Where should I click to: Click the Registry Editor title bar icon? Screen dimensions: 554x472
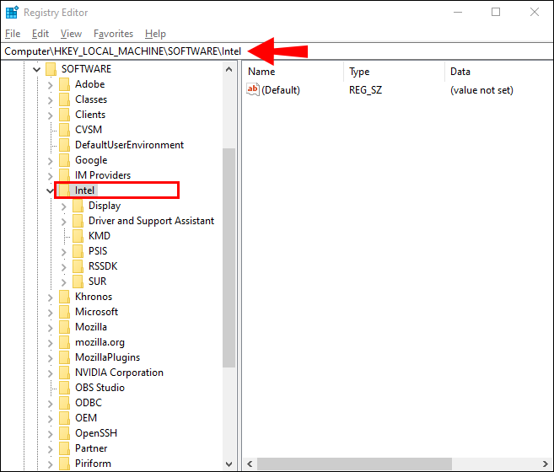click(x=12, y=12)
